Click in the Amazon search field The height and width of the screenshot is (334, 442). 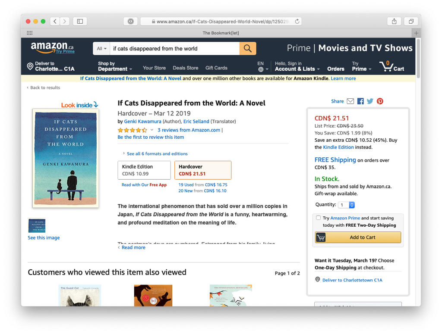[x=175, y=48]
